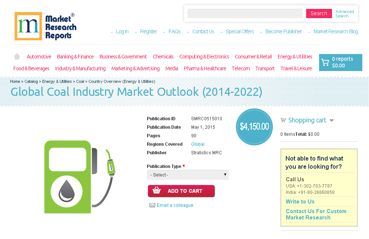Click the cart icon next to Shopping cart heading

283,120
